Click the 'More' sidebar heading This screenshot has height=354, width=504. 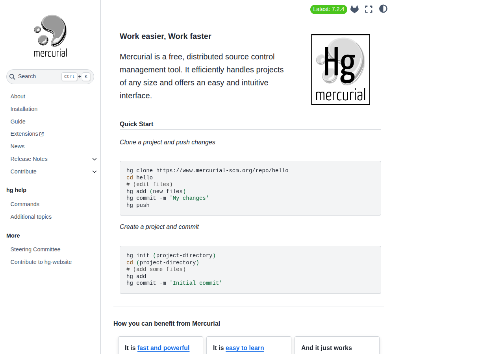click(x=13, y=236)
